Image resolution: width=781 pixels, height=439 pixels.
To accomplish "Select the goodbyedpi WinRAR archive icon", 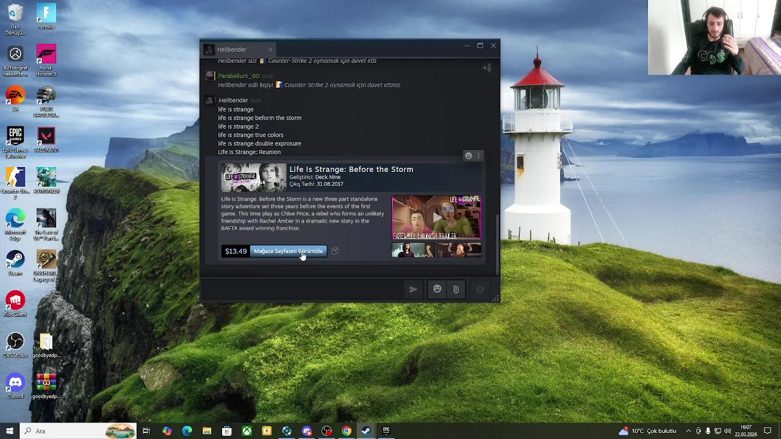I will (x=46, y=386).
